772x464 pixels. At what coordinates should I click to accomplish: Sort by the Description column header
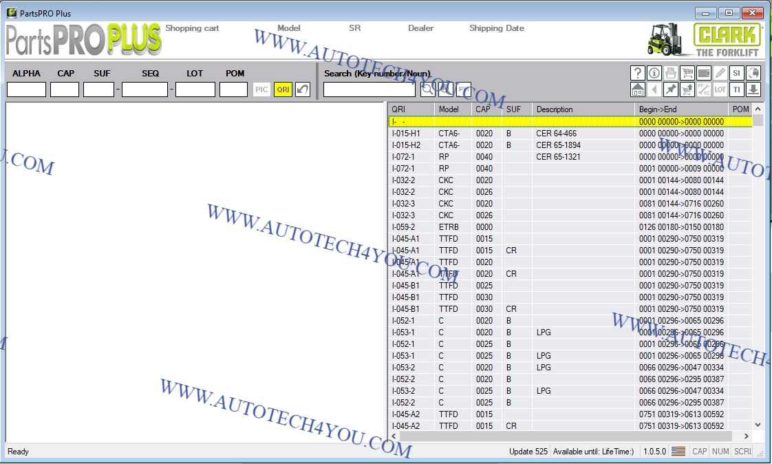(x=555, y=109)
